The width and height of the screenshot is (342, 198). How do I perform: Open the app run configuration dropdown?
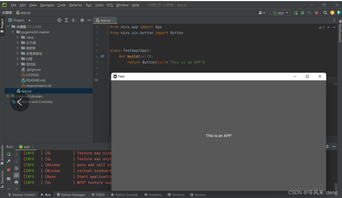[x=280, y=13]
